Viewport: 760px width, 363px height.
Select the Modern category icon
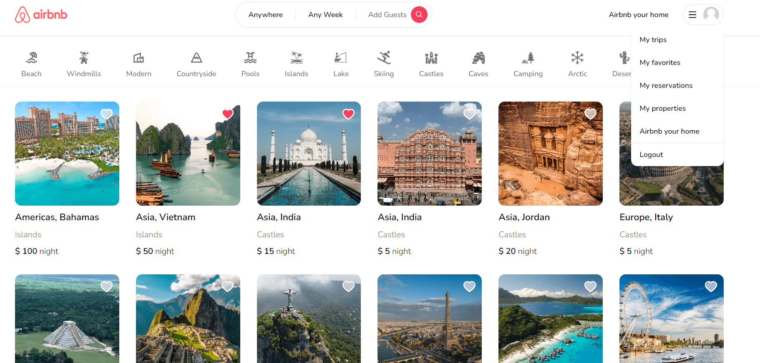point(138,58)
